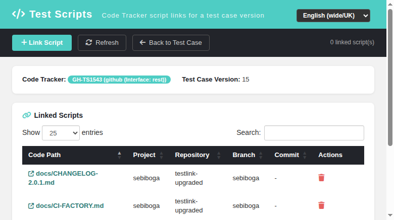Click sebiboga project cell in CI-FACTORY row
Image resolution: width=394 pixels, height=220 pixels.
[146, 206]
